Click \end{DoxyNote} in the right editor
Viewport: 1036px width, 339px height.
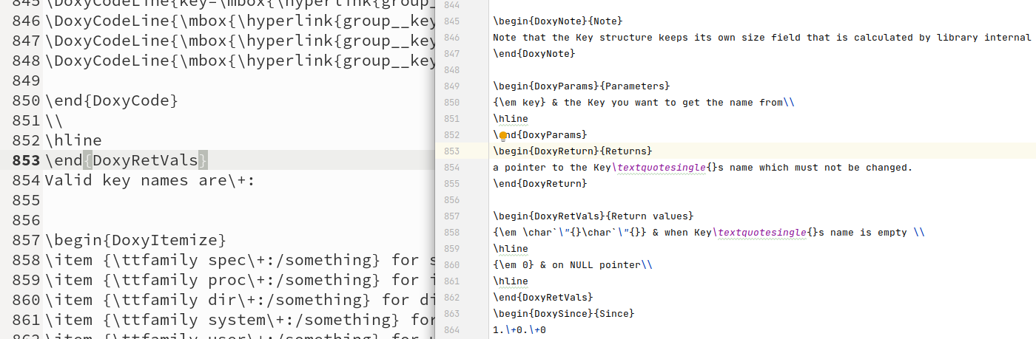(x=534, y=53)
